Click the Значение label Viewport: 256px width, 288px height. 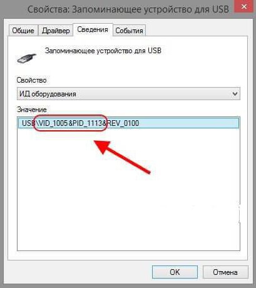(31, 110)
